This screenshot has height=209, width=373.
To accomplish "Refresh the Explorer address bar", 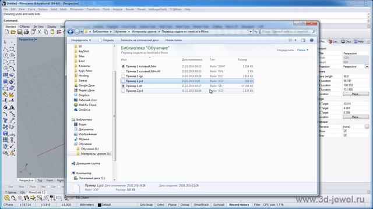I will tap(256, 31).
